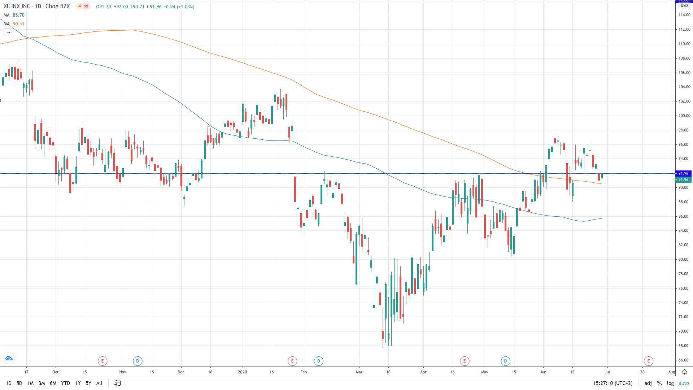Click the dividend marker D in May
The height and width of the screenshot is (390, 693).
[505, 361]
